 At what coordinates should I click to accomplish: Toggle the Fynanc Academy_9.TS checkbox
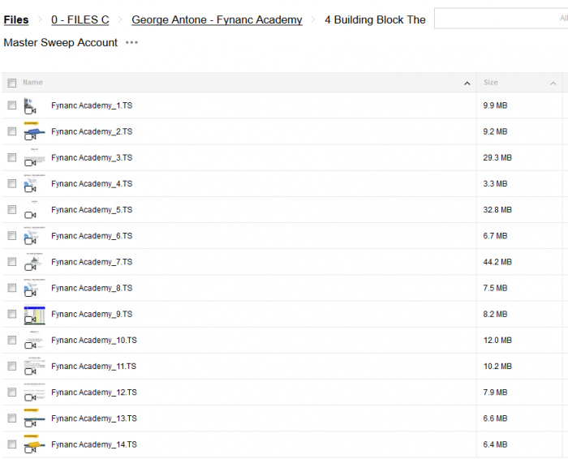(12, 314)
